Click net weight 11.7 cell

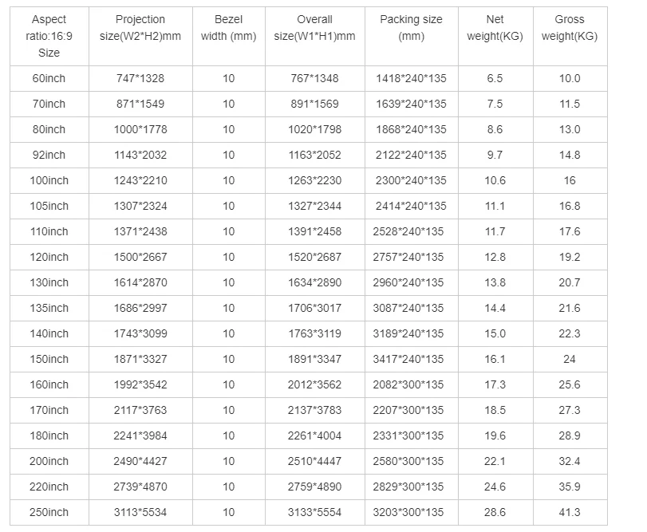[x=495, y=231]
